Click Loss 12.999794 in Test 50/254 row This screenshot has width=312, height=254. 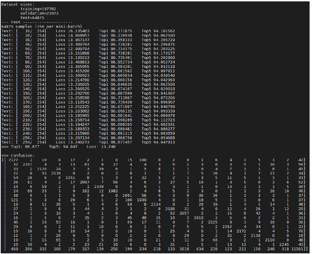point(72,48)
